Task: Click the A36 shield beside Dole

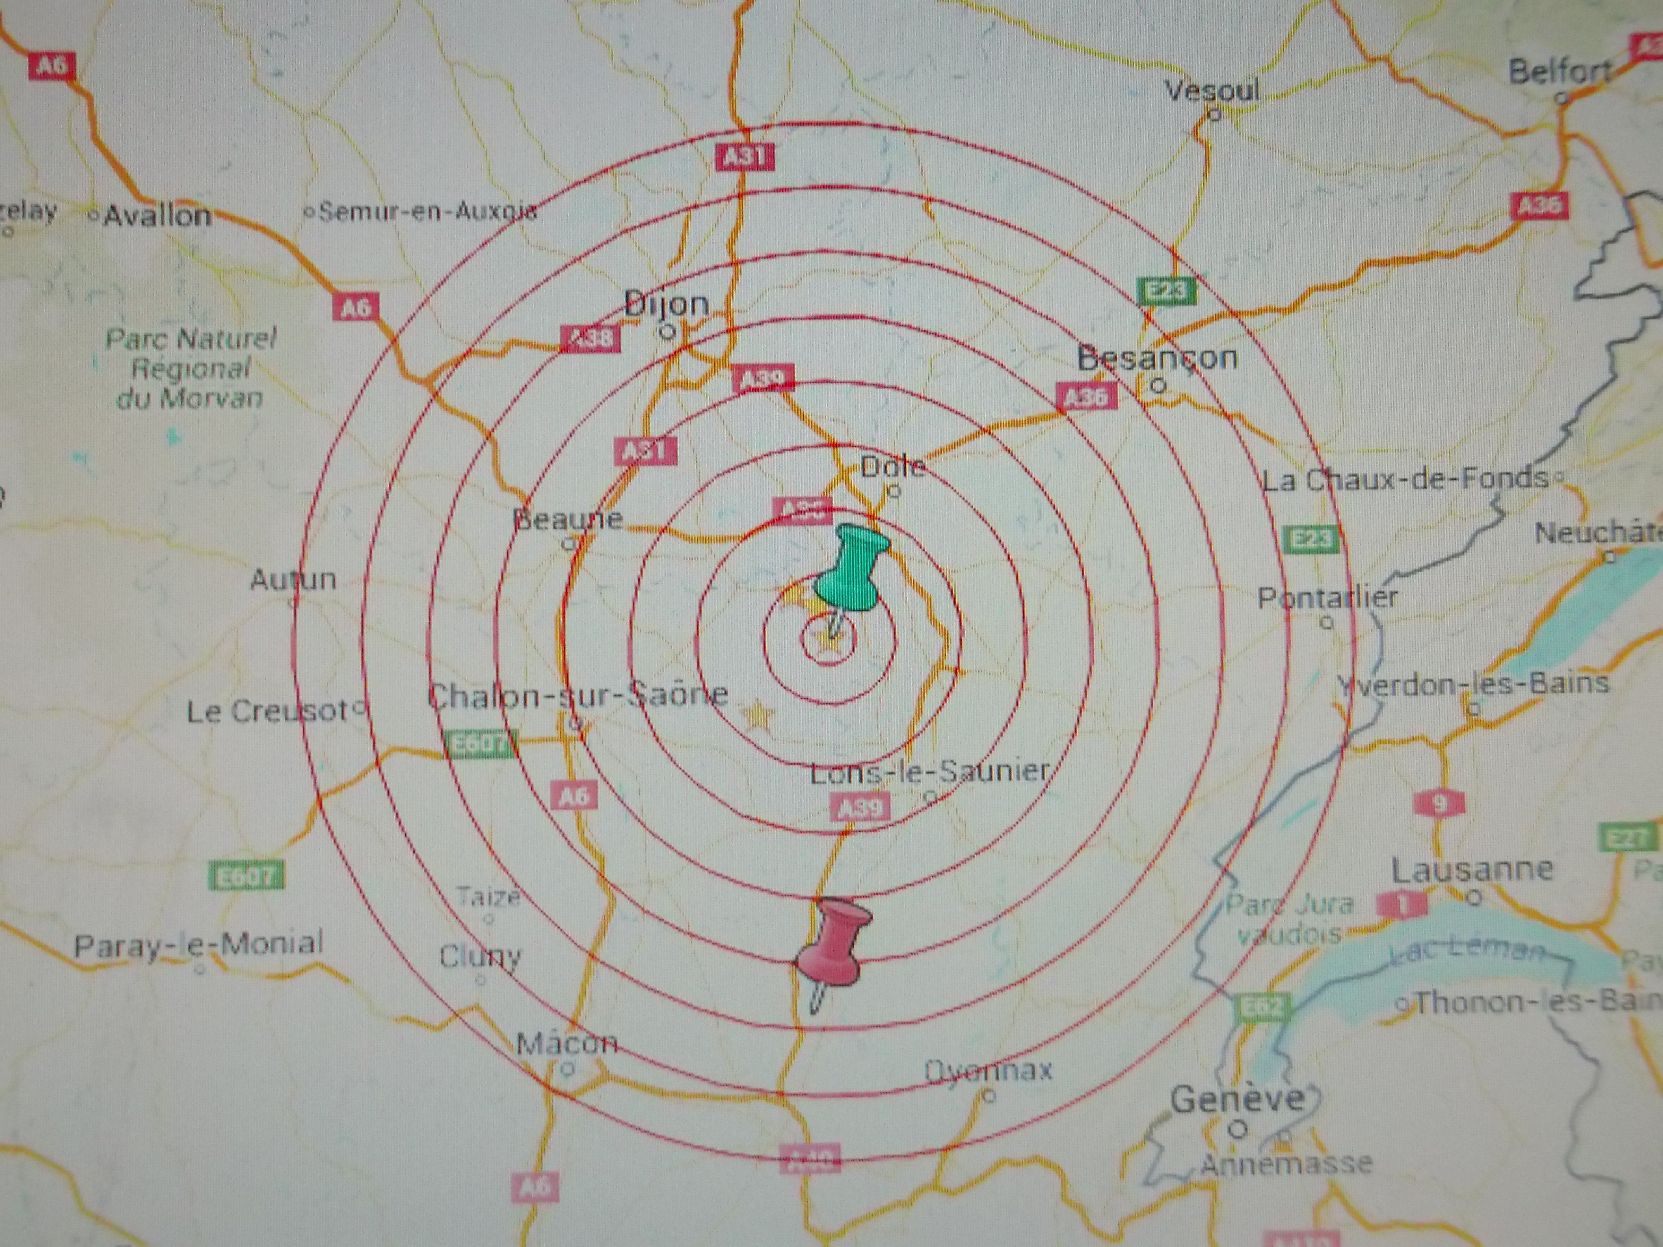Action: [803, 510]
